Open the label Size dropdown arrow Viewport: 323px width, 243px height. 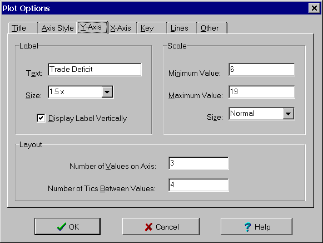[107, 92]
